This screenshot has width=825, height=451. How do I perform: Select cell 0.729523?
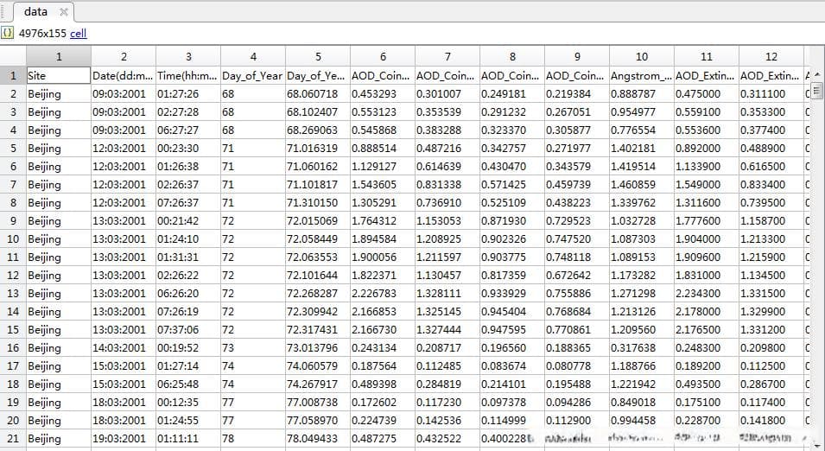(577, 220)
